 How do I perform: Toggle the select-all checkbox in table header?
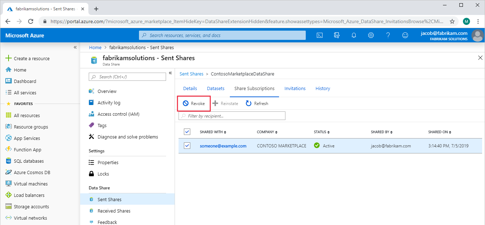[x=187, y=132]
